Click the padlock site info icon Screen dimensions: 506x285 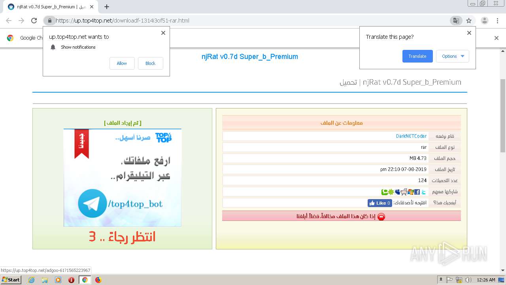[x=49, y=21]
